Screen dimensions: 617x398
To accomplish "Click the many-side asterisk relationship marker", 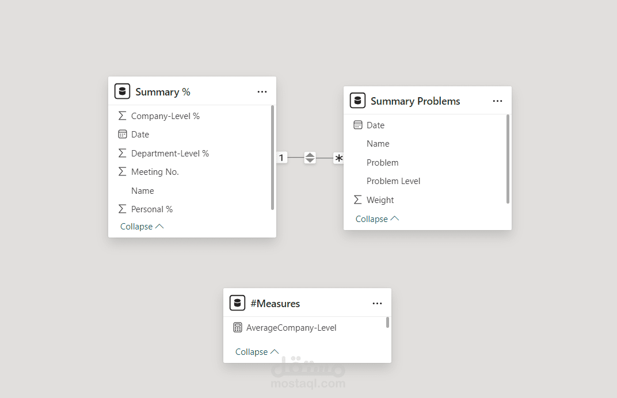I will [339, 158].
